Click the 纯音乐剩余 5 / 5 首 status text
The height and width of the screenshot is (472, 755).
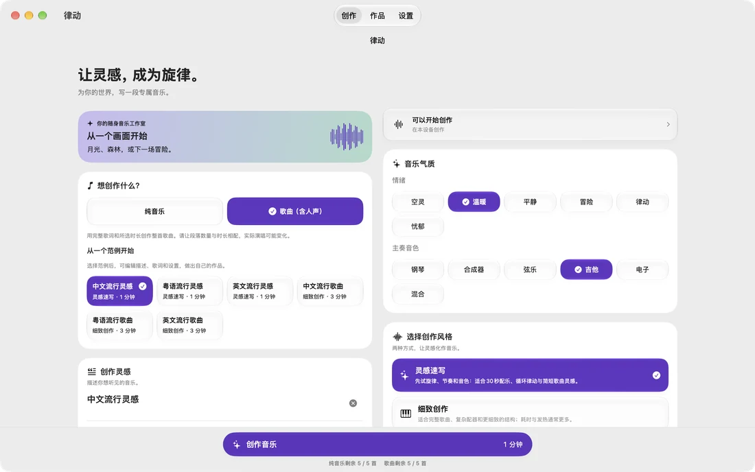coord(353,464)
